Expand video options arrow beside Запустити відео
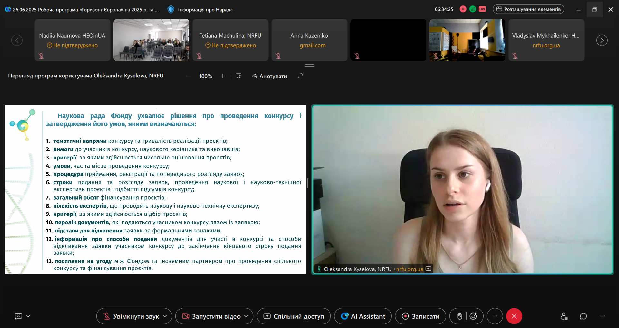The width and height of the screenshot is (619, 328). click(247, 316)
